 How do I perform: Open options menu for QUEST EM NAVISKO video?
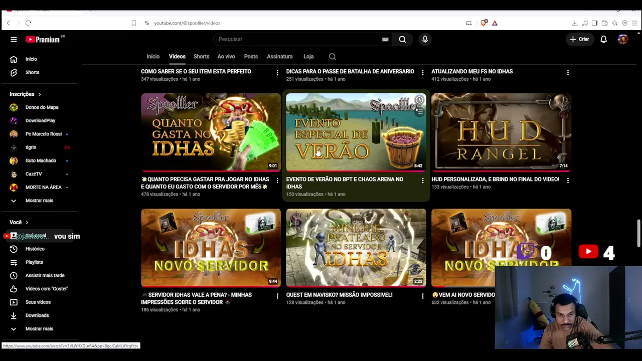pos(422,296)
